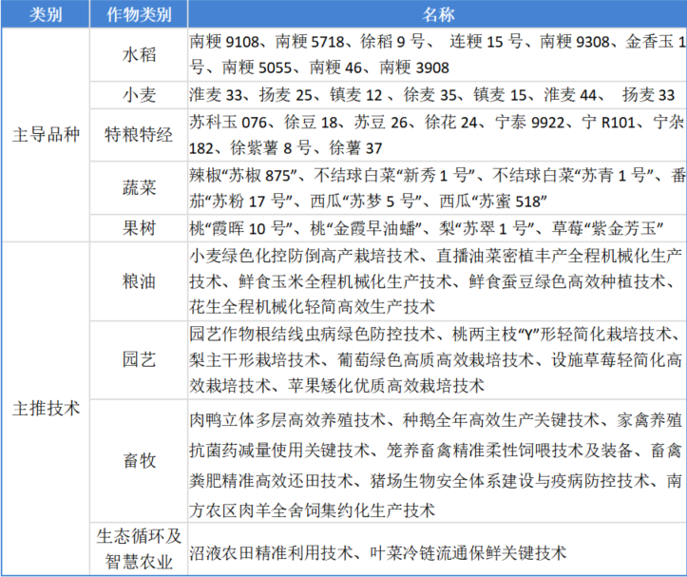The width and height of the screenshot is (687, 577).
Task: Select the cell with 沼液农田精准利用技术
Action: 436,551
